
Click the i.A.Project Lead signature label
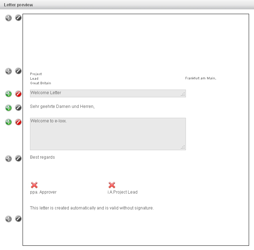[122, 192]
